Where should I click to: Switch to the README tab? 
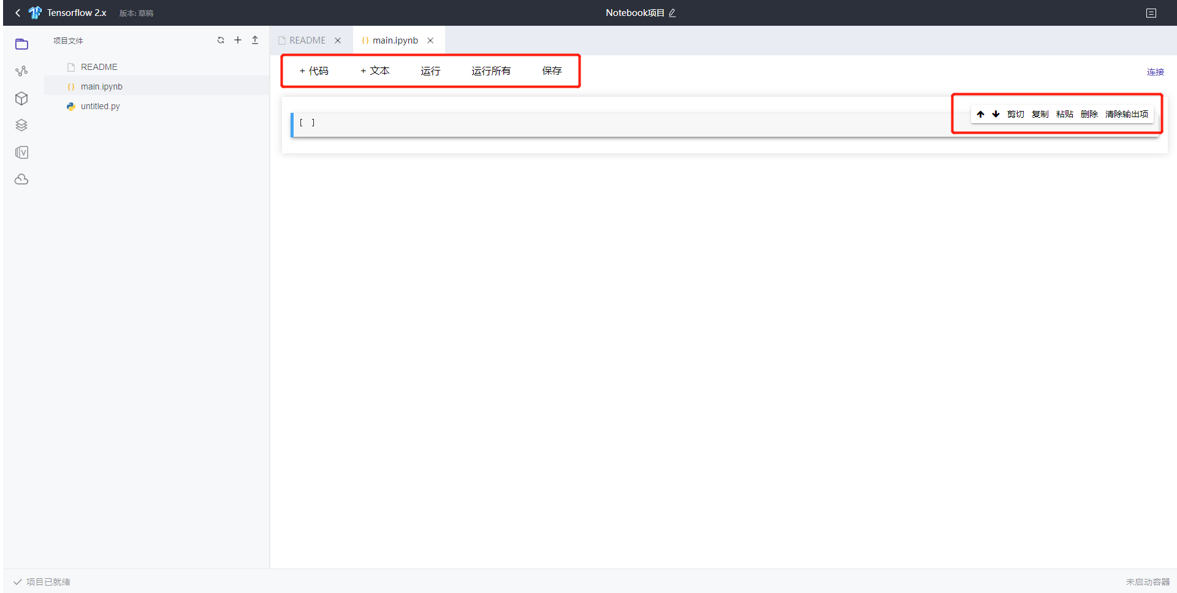pos(307,40)
